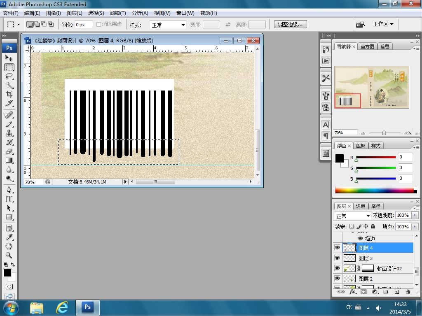422x316 pixels.
Task: Open the 工作区 workspace dropdown
Action: [x=383, y=24]
